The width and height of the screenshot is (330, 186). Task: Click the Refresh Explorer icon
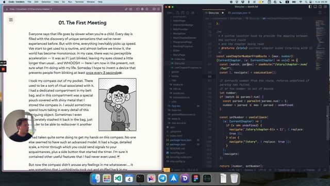[x=188, y=13]
